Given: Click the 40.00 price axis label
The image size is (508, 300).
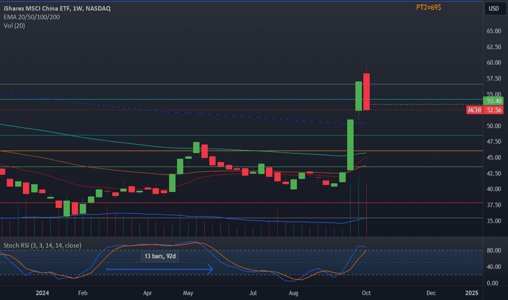Looking at the screenshot, I should tap(494, 189).
